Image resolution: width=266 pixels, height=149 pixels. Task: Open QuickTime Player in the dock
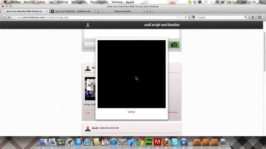184,142
